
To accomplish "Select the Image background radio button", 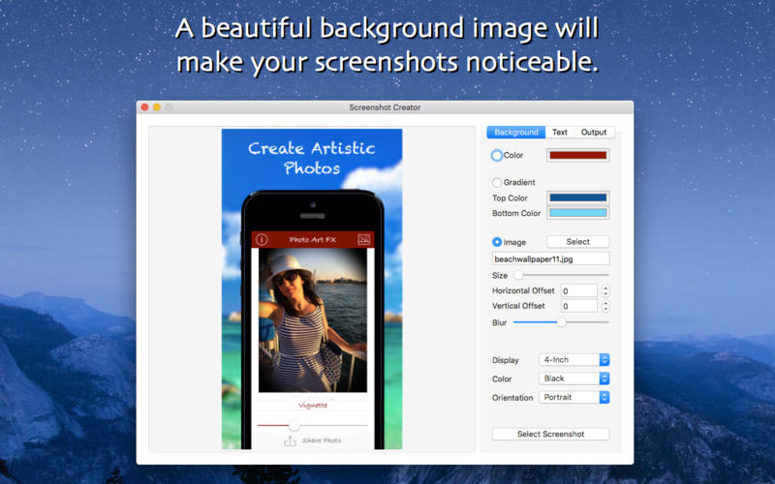I will tap(497, 242).
